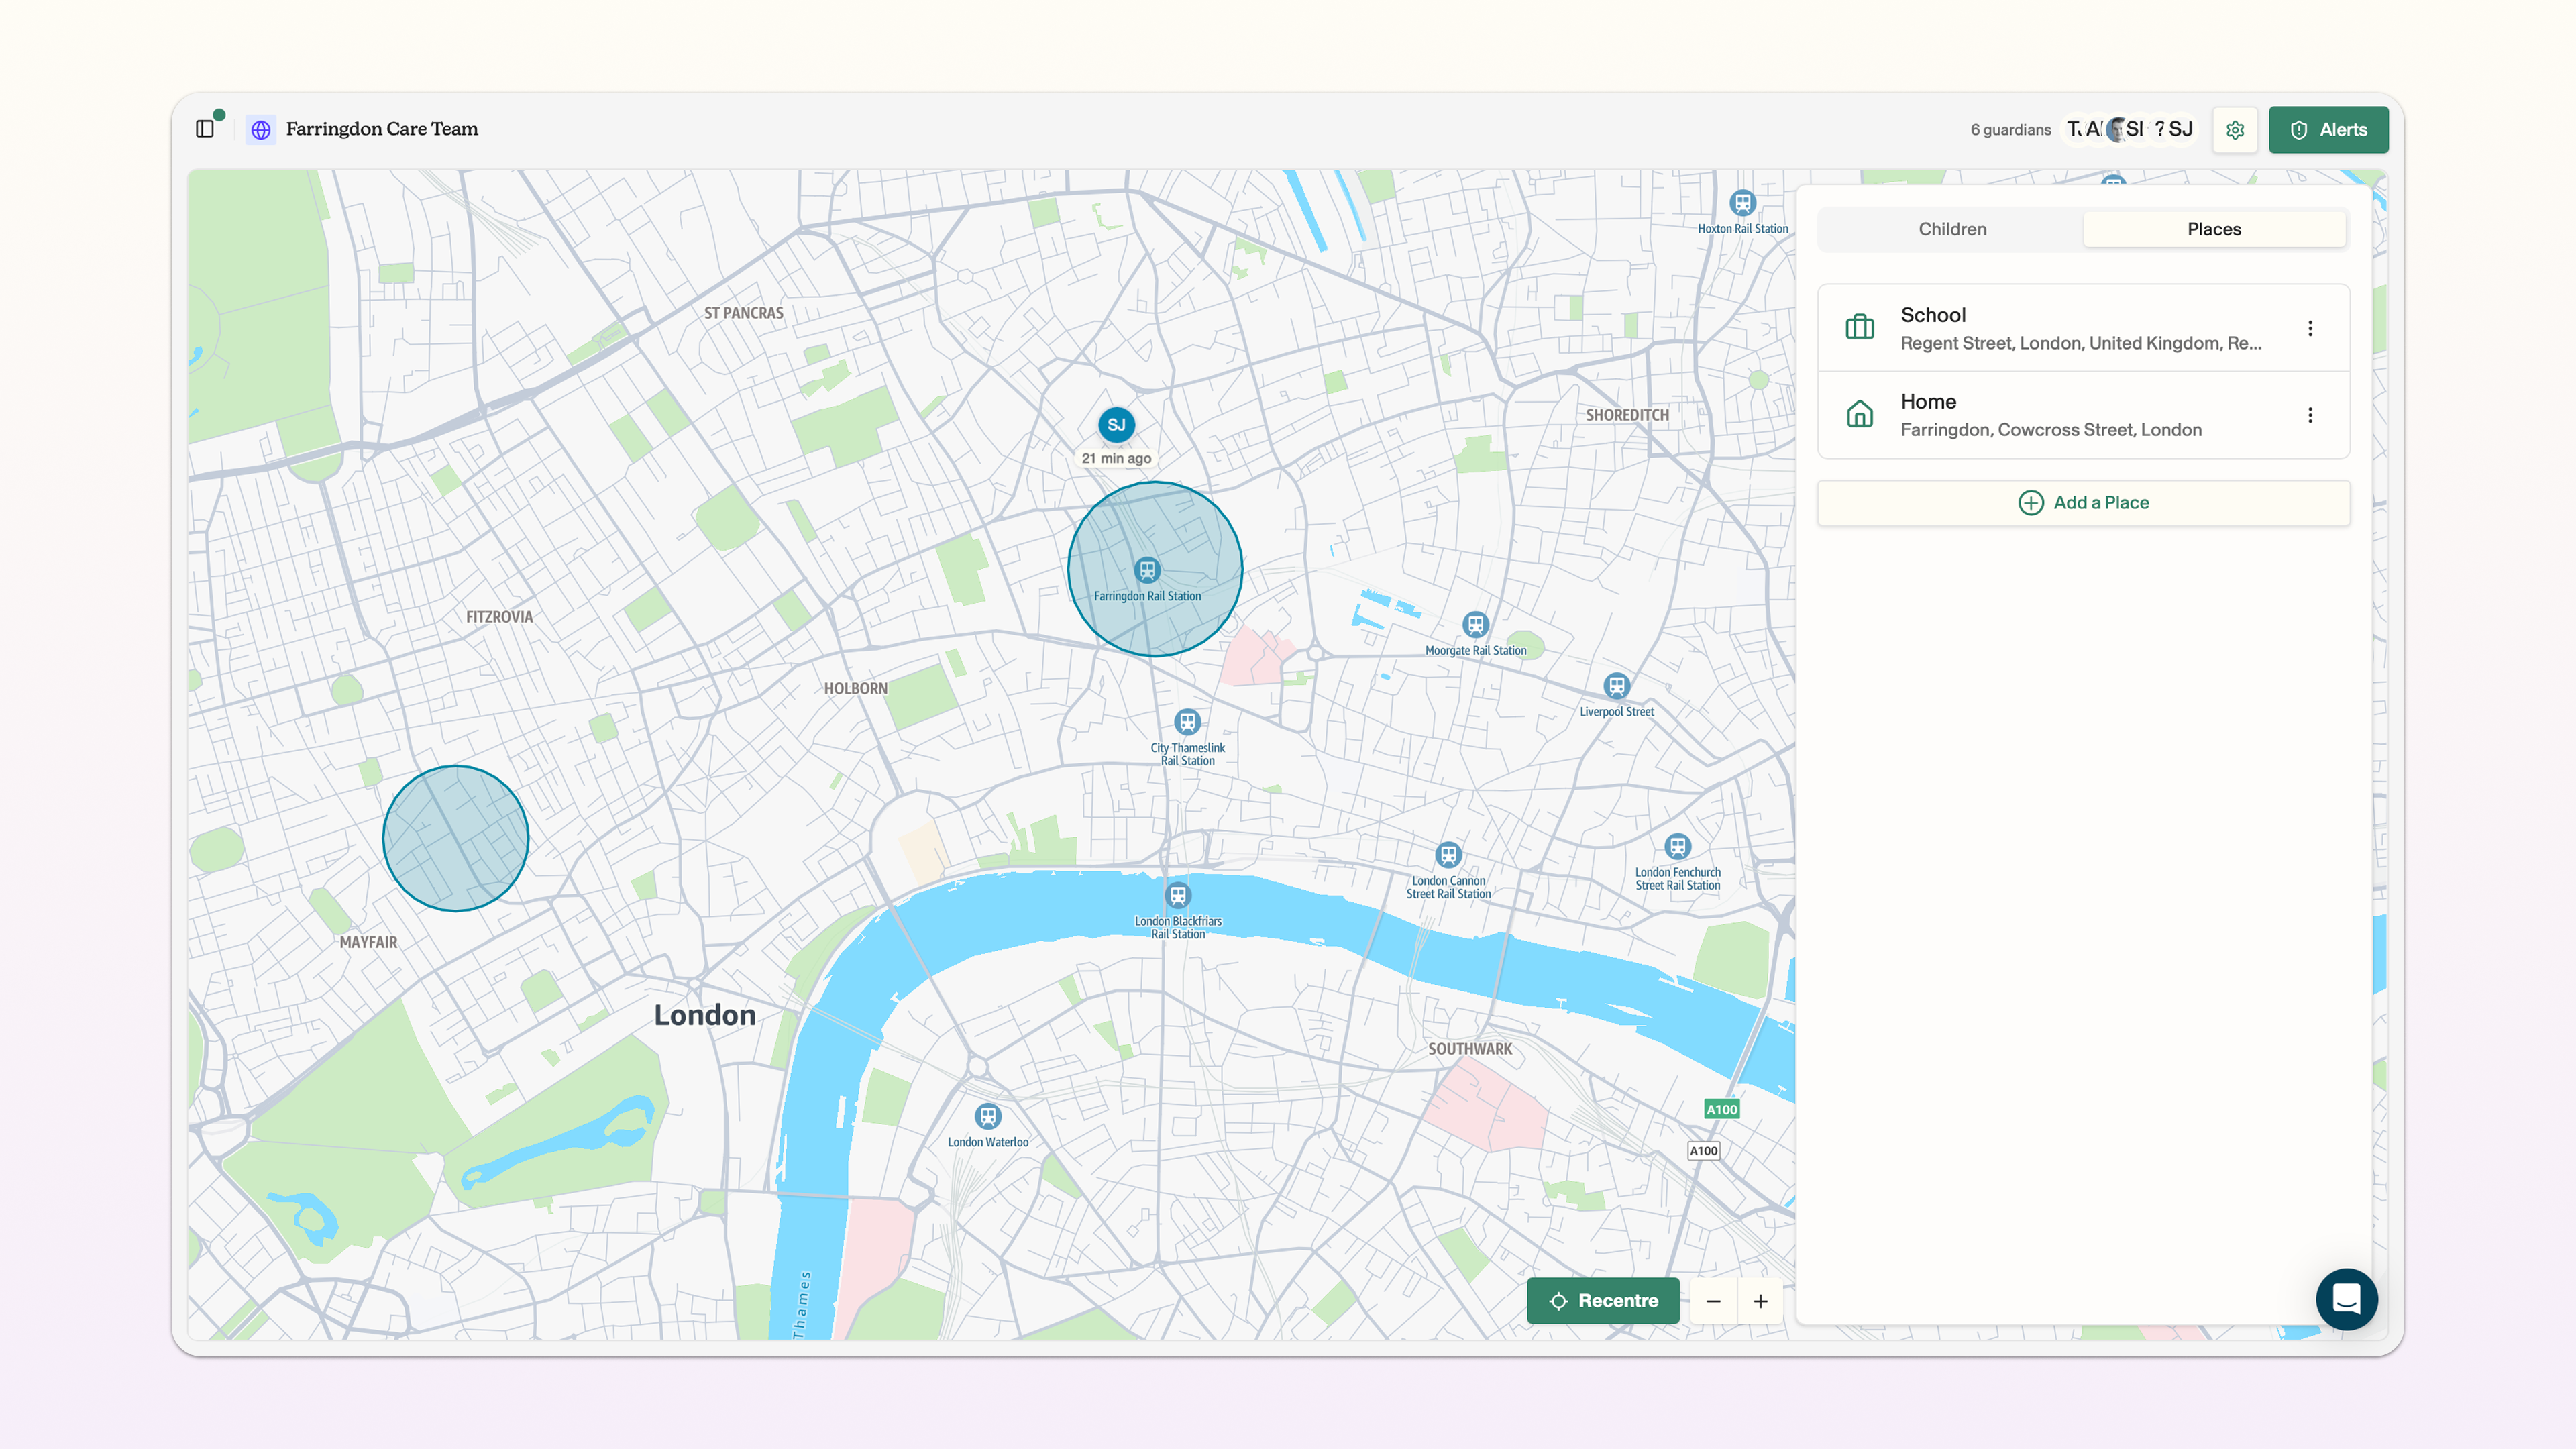This screenshot has width=2576, height=1449.
Task: Select the Home place entry
Action: 2083,415
